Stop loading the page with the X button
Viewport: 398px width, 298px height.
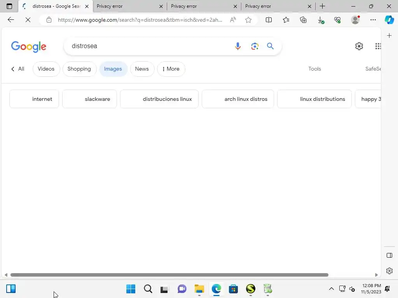click(x=28, y=20)
